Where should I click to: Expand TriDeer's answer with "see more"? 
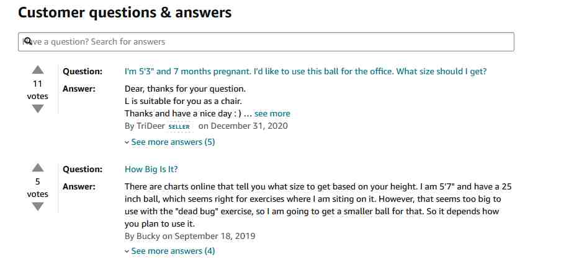pyautogui.click(x=272, y=113)
